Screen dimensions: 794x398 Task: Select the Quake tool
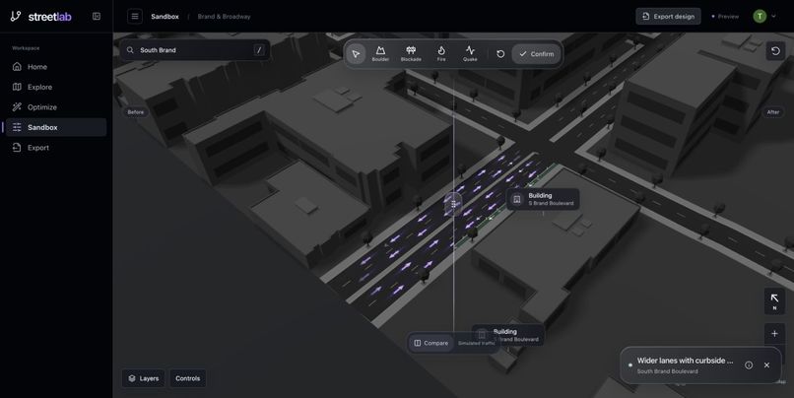[x=470, y=53]
